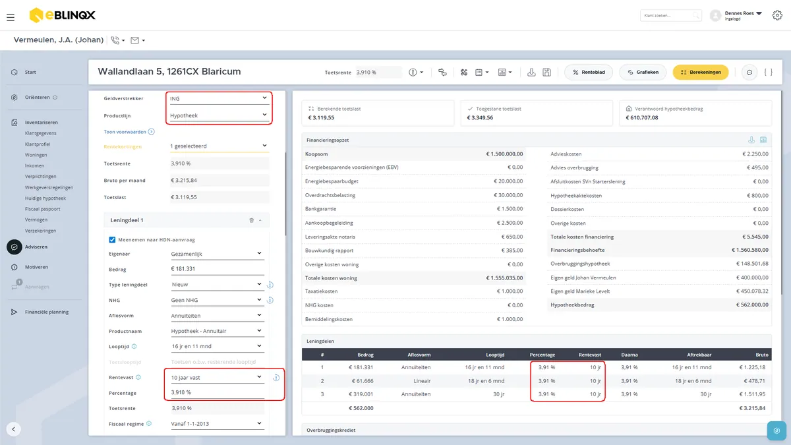The height and width of the screenshot is (445, 791).
Task: Open the hamburger menu
Action: (11, 17)
